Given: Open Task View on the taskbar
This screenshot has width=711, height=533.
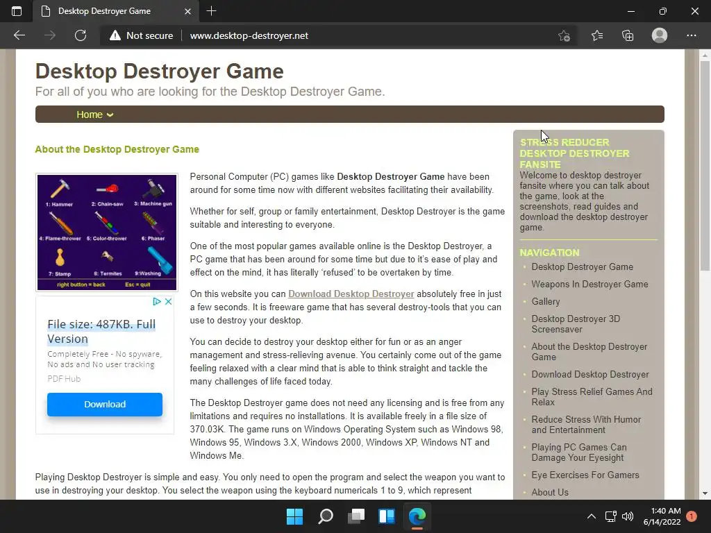Looking at the screenshot, I should (356, 516).
